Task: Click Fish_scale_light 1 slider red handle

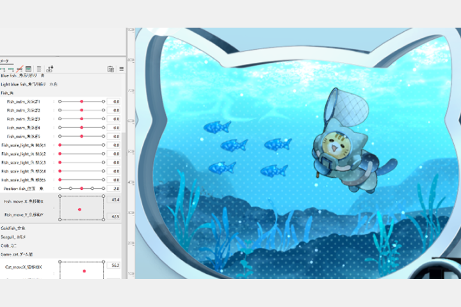Action: [x=60, y=145]
